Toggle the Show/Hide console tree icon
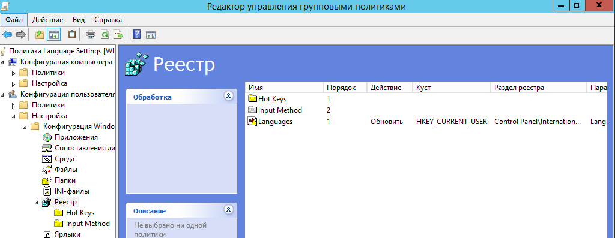The width and height of the screenshot is (615, 238). (53, 34)
